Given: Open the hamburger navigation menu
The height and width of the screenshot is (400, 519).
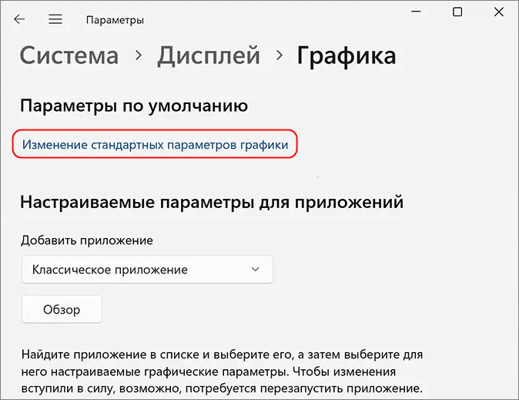Looking at the screenshot, I should click(x=55, y=19).
